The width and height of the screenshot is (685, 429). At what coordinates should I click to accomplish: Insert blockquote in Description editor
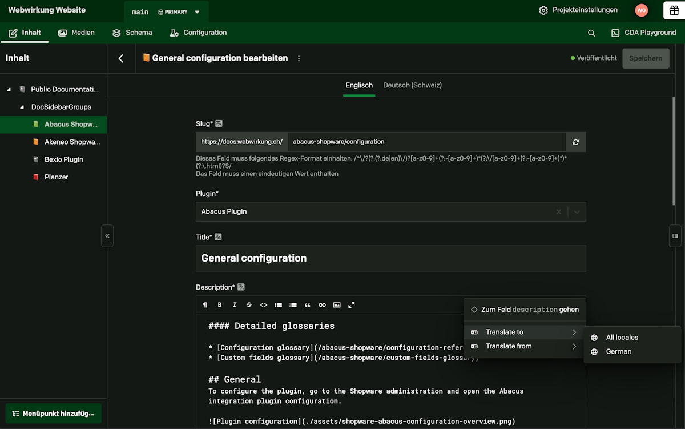click(308, 305)
